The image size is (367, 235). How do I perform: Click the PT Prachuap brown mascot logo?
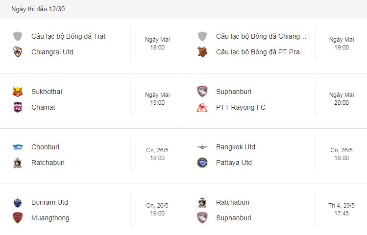[x=202, y=52]
